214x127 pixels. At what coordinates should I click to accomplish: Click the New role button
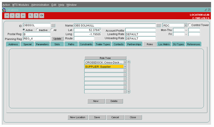click(96, 101)
